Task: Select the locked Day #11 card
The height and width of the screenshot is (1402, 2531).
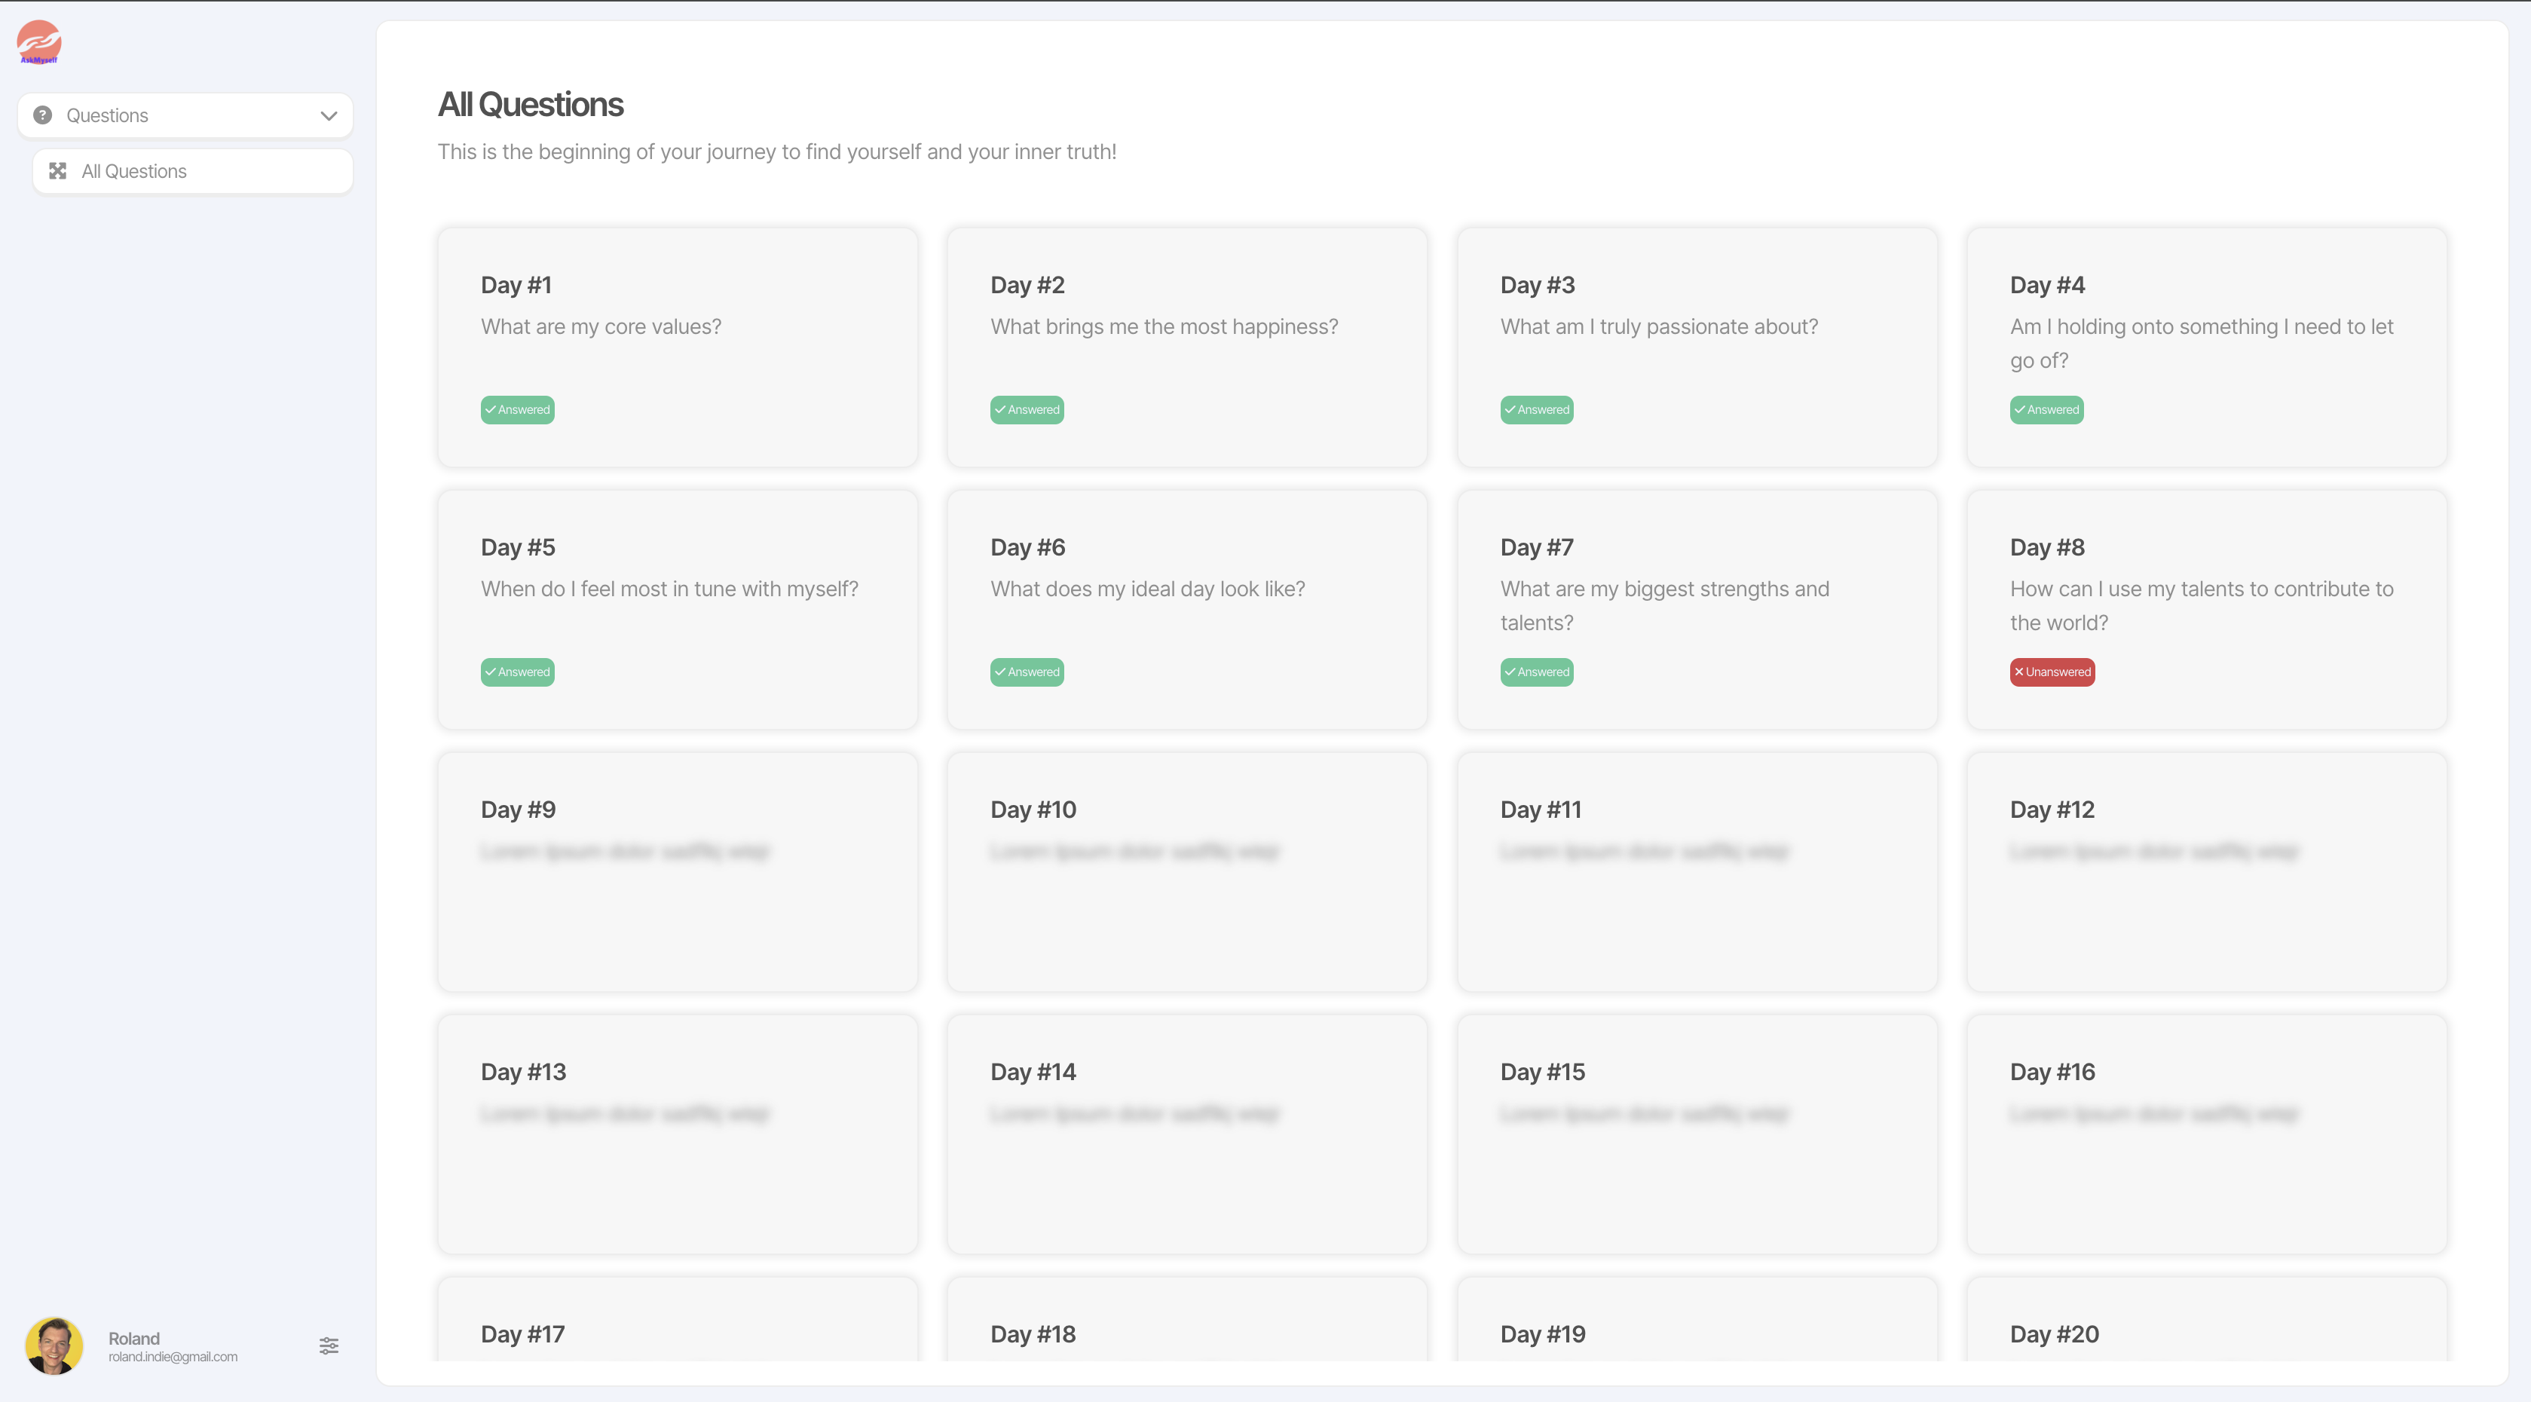Action: [1697, 871]
